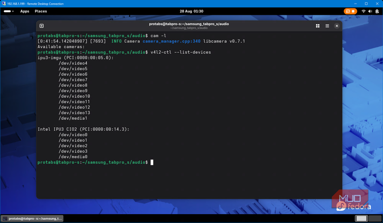Screen dimensions: 383x223
Task: Open the terminal hamburger menu
Action: (327, 26)
